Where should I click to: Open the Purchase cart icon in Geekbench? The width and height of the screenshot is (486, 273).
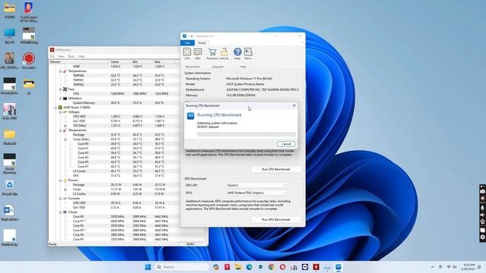pos(213,52)
